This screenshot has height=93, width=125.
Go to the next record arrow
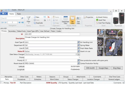pyautogui.click(x=19, y=22)
